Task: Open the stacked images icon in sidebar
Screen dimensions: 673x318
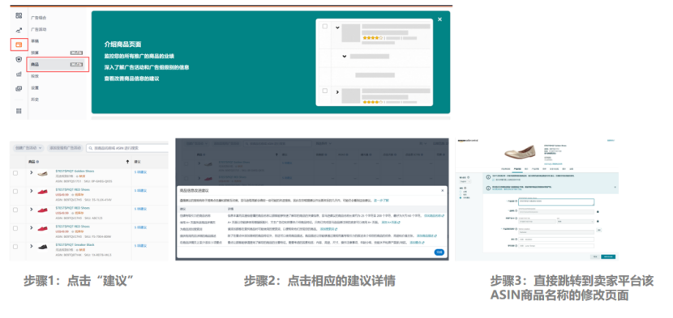Action: (x=19, y=89)
